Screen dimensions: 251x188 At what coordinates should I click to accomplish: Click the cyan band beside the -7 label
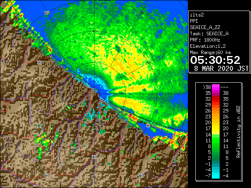coord(215,176)
